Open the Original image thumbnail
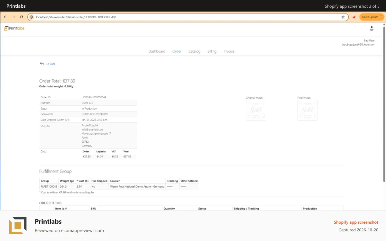386x241 pixels. [256, 110]
